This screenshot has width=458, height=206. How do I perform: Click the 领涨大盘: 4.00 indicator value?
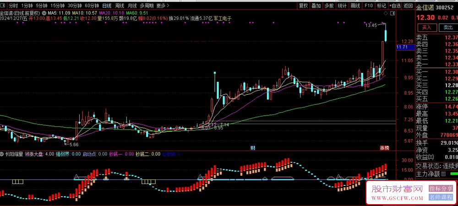tap(39, 154)
